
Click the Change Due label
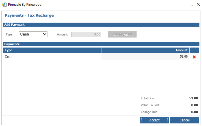(x=149, y=112)
